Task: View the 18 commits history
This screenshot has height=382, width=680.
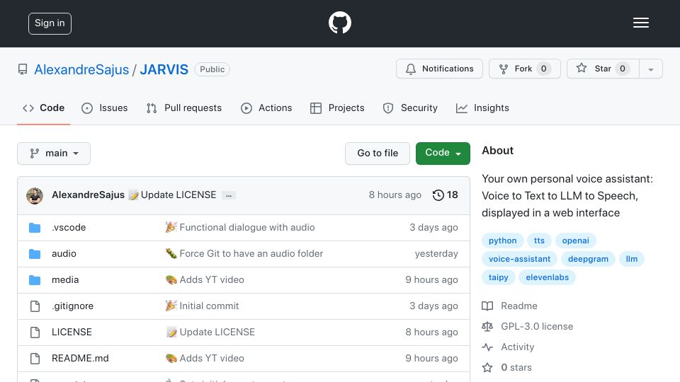Action: (446, 195)
